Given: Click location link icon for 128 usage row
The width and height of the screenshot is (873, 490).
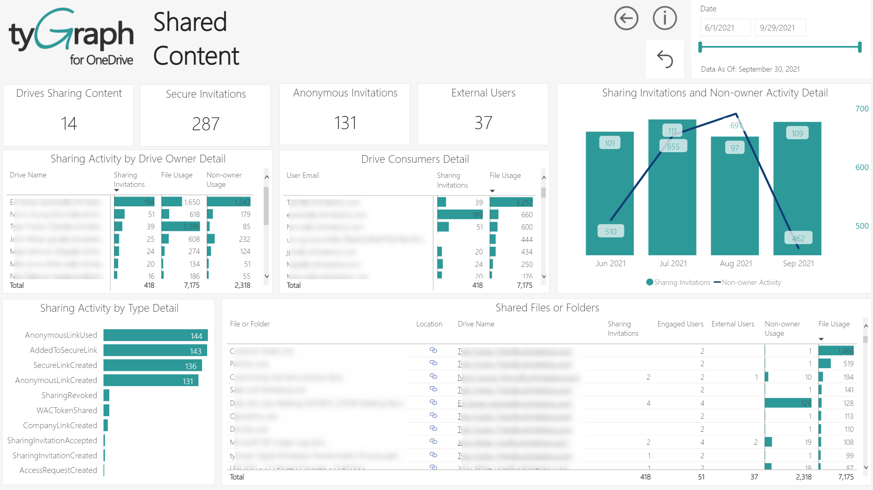Looking at the screenshot, I should pyautogui.click(x=433, y=402).
